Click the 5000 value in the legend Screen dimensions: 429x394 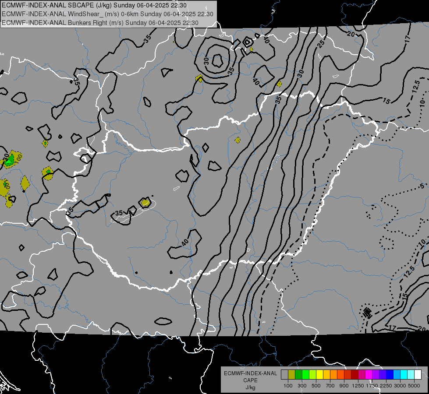[x=414, y=386]
